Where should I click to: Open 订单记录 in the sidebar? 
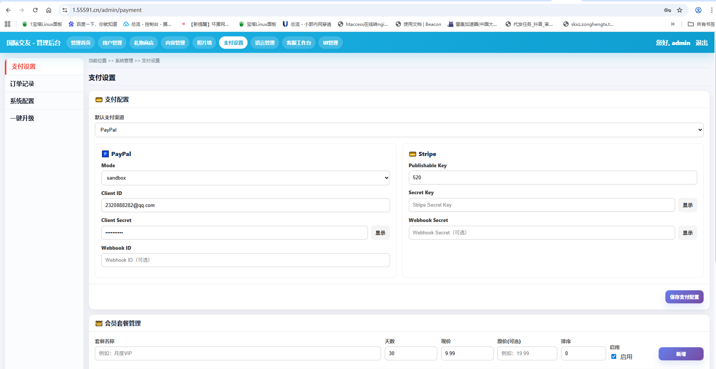coord(22,84)
